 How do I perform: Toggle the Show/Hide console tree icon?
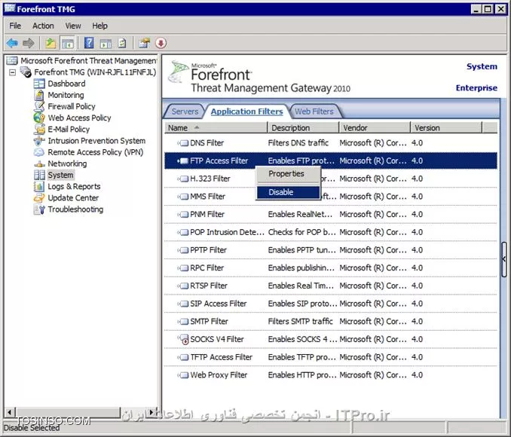pos(68,43)
